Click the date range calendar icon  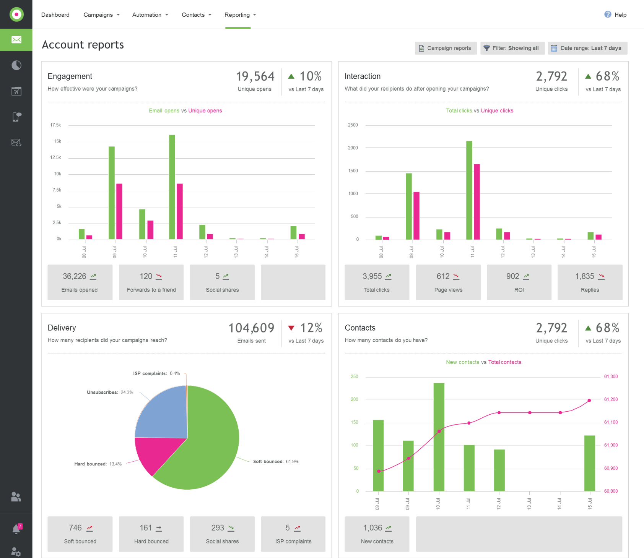[554, 48]
